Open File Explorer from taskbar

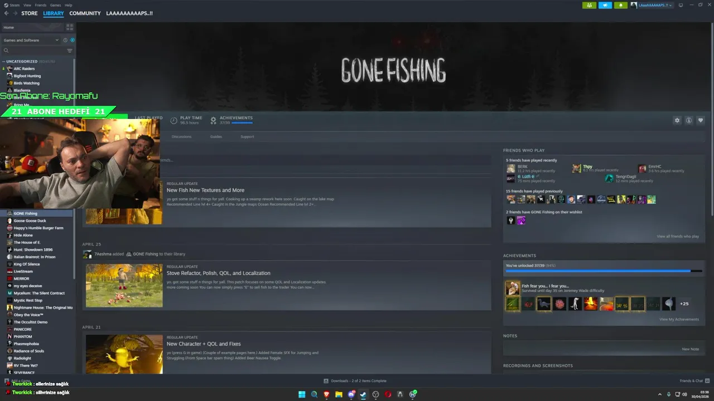click(x=339, y=394)
